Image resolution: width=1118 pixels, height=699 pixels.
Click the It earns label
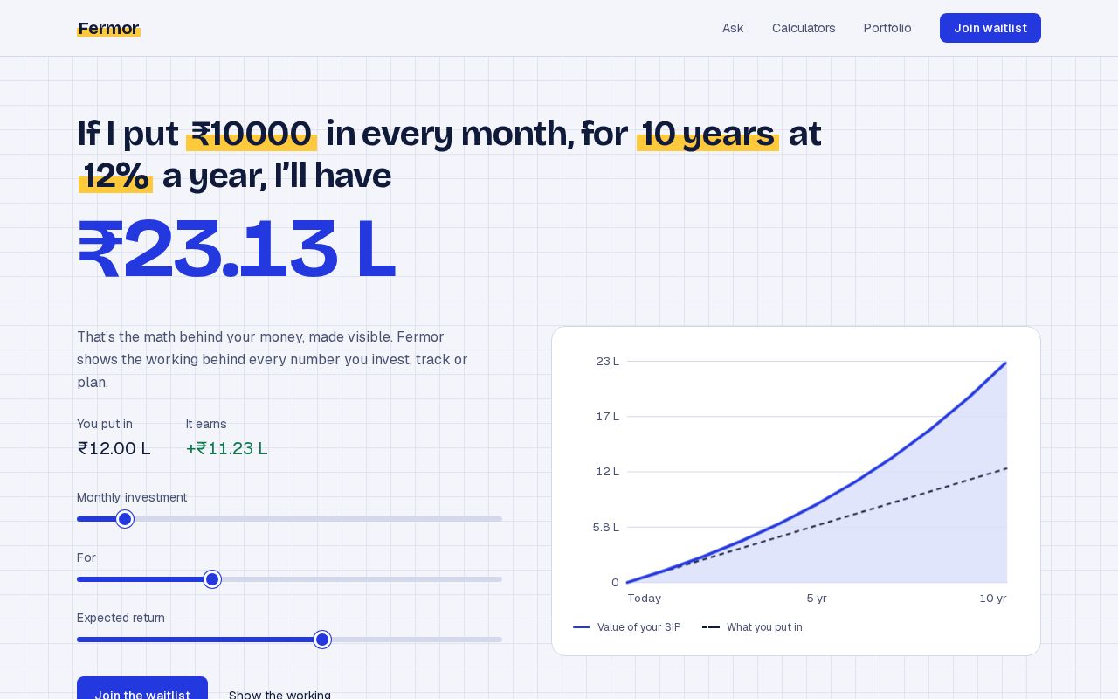tap(206, 424)
